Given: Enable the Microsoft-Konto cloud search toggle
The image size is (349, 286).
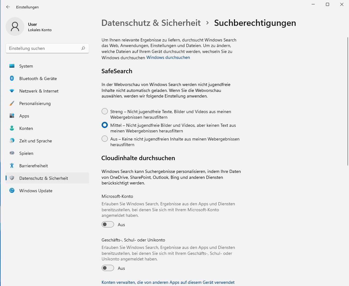Looking at the screenshot, I should pyautogui.click(x=108, y=225).
